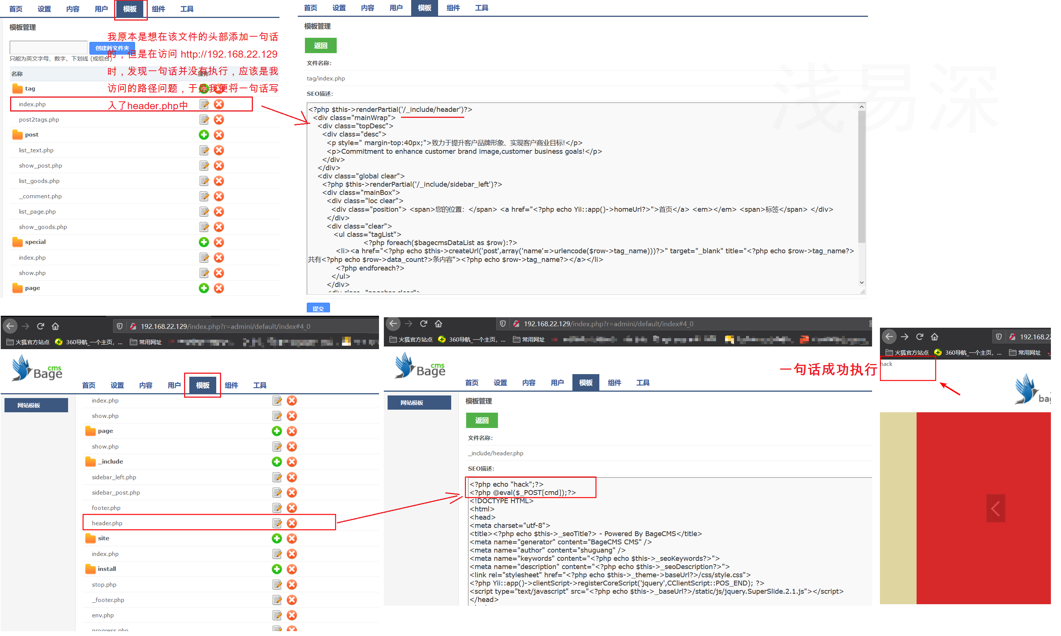Click the scroll-down arrow of the tag/index.php textarea
Screen dimensions: 1061x636
(862, 283)
